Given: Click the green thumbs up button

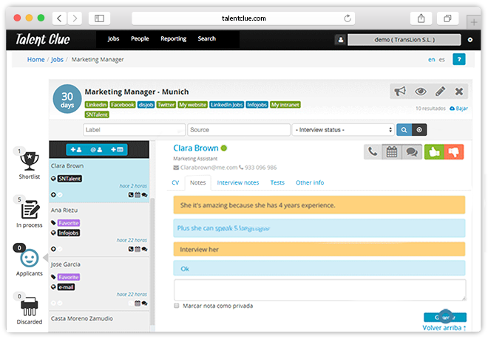Looking at the screenshot, I should (433, 151).
